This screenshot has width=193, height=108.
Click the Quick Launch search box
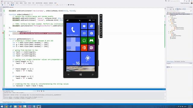pos(178,1)
